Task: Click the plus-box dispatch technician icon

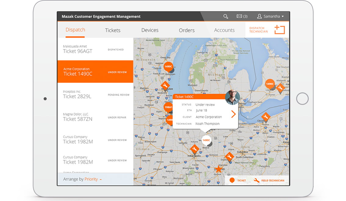Action: [x=279, y=30]
